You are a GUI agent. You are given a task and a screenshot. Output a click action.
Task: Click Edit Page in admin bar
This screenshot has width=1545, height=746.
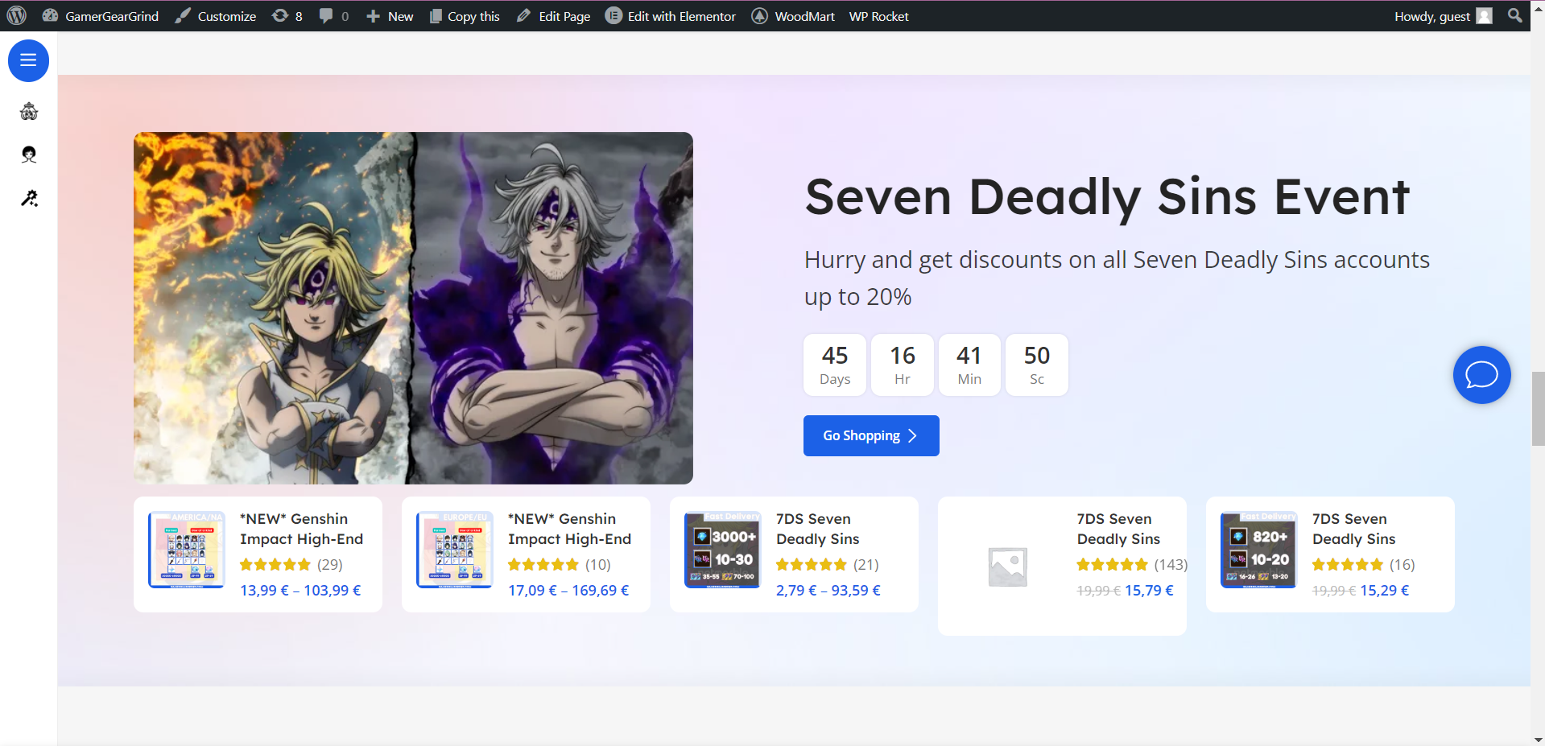click(553, 16)
